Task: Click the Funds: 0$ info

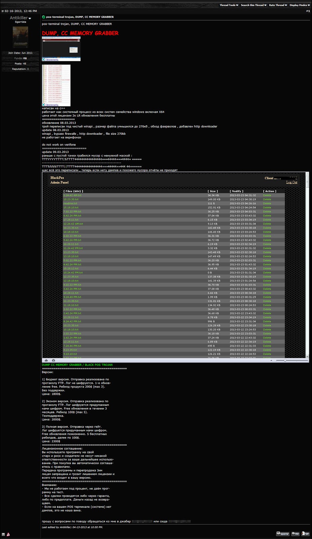Action: pyautogui.click(x=20, y=58)
